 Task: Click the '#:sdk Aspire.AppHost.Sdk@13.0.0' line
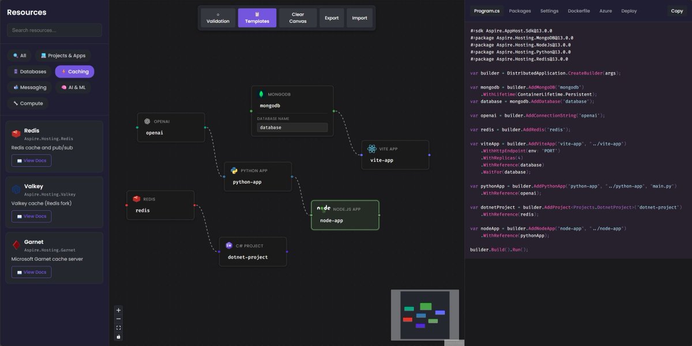511,31
